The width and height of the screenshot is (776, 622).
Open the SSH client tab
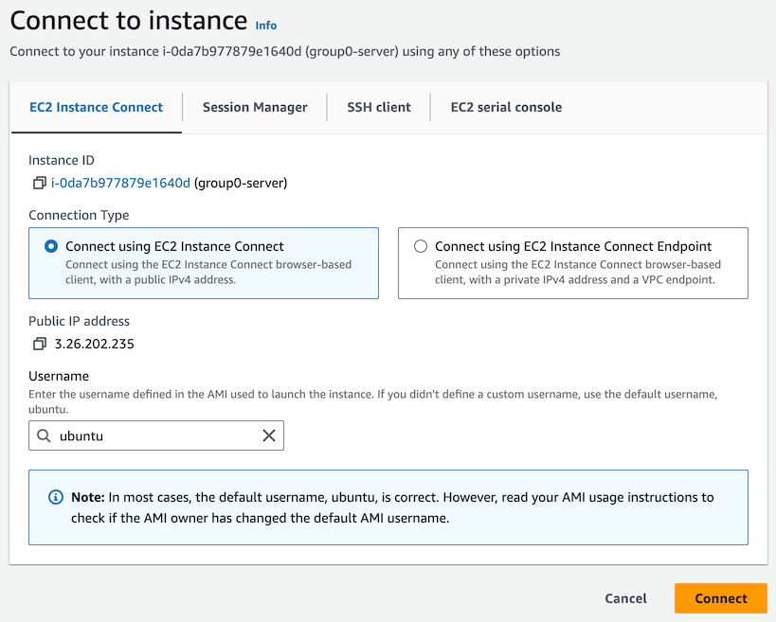[x=379, y=107]
